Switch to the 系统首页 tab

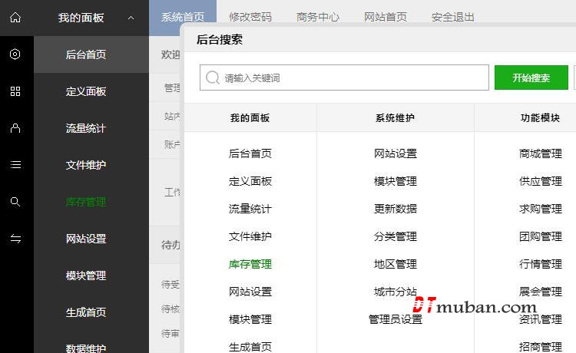[x=183, y=17]
